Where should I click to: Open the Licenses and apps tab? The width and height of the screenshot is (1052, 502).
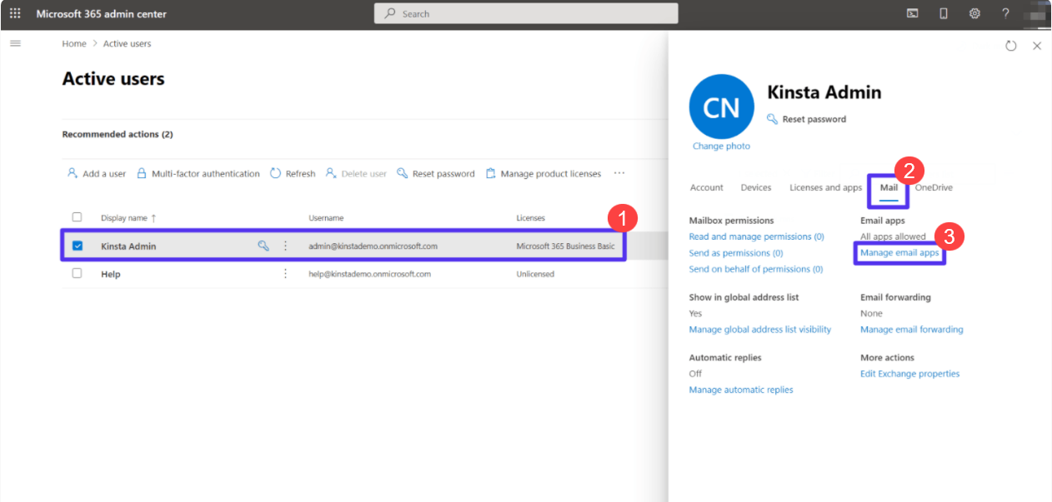point(825,187)
